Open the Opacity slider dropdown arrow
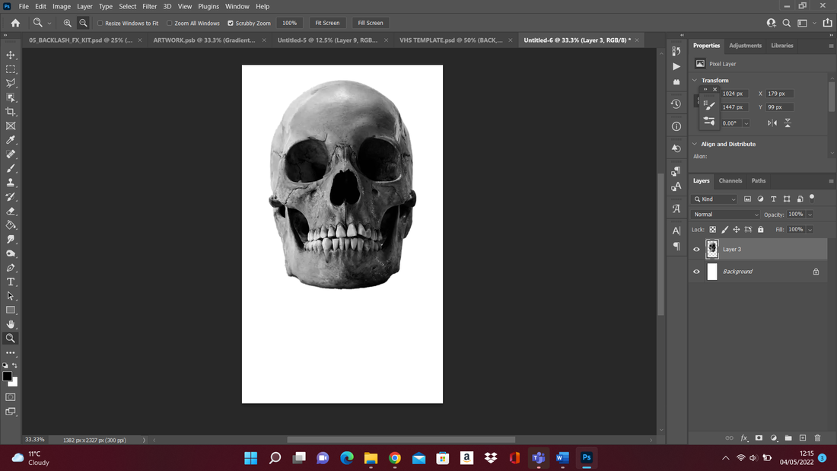Viewport: 837px width, 471px height. [810, 215]
